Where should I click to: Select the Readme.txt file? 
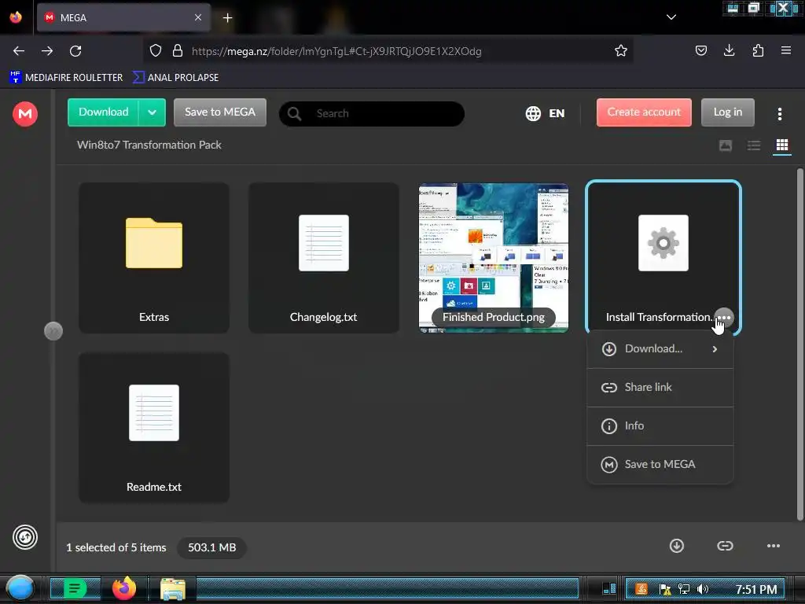pyautogui.click(x=154, y=427)
